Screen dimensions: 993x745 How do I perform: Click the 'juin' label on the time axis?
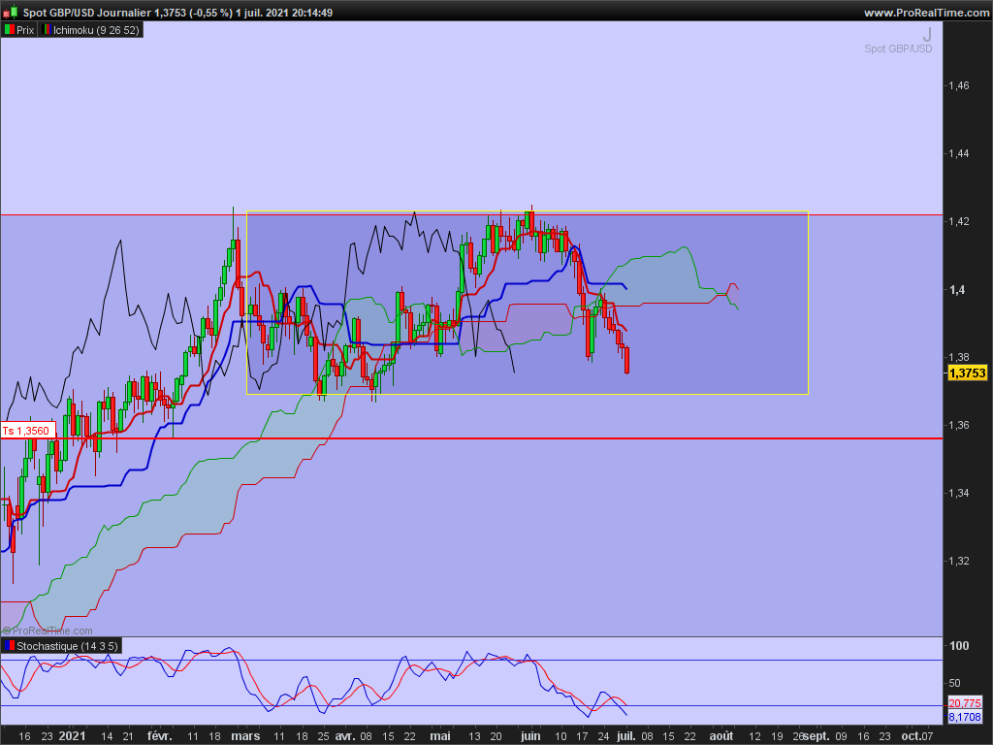530,736
